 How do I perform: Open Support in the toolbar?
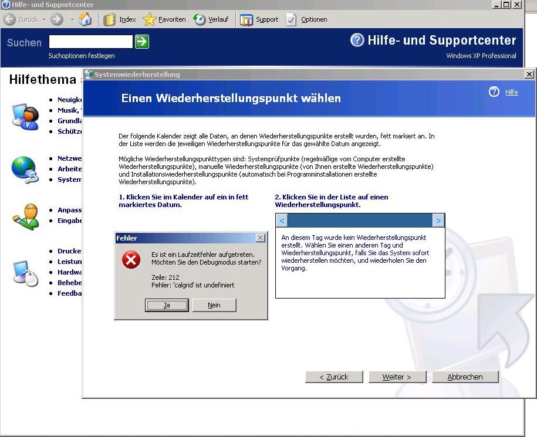(x=259, y=19)
